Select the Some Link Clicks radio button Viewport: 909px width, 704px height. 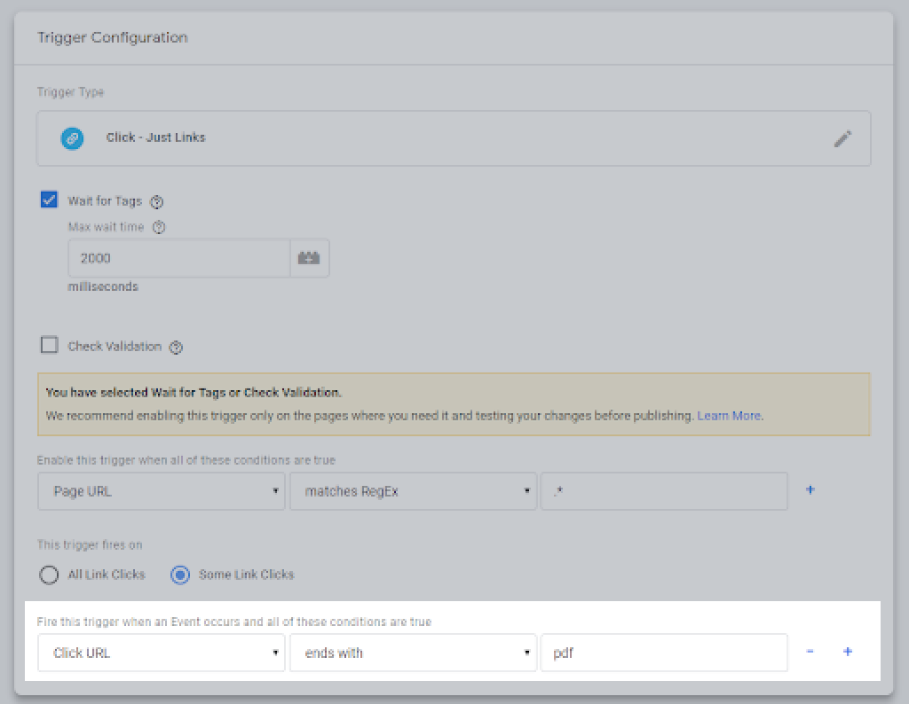180,575
